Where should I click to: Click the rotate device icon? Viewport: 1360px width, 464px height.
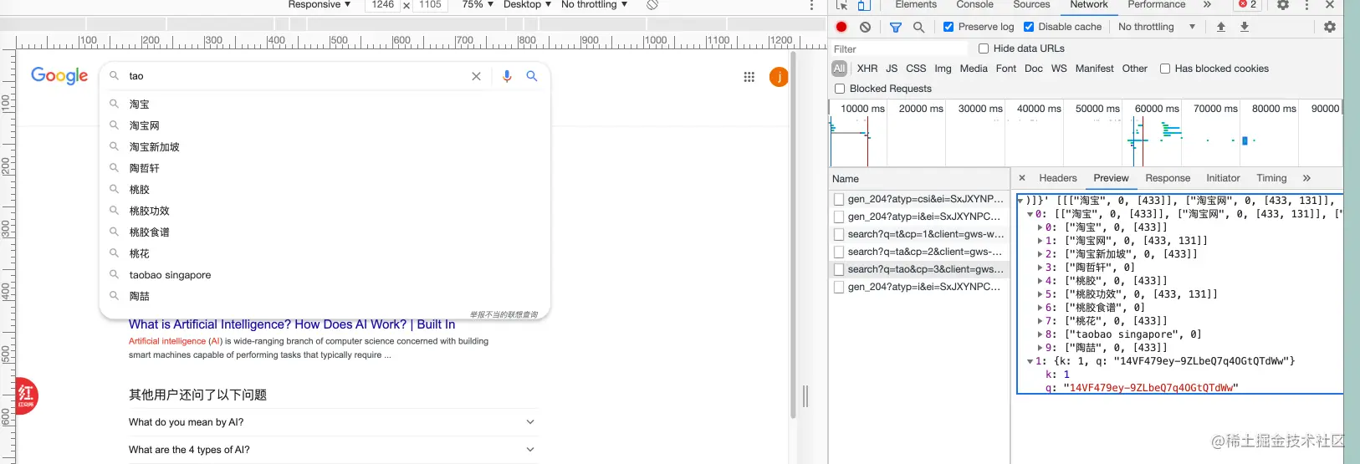[x=652, y=5]
